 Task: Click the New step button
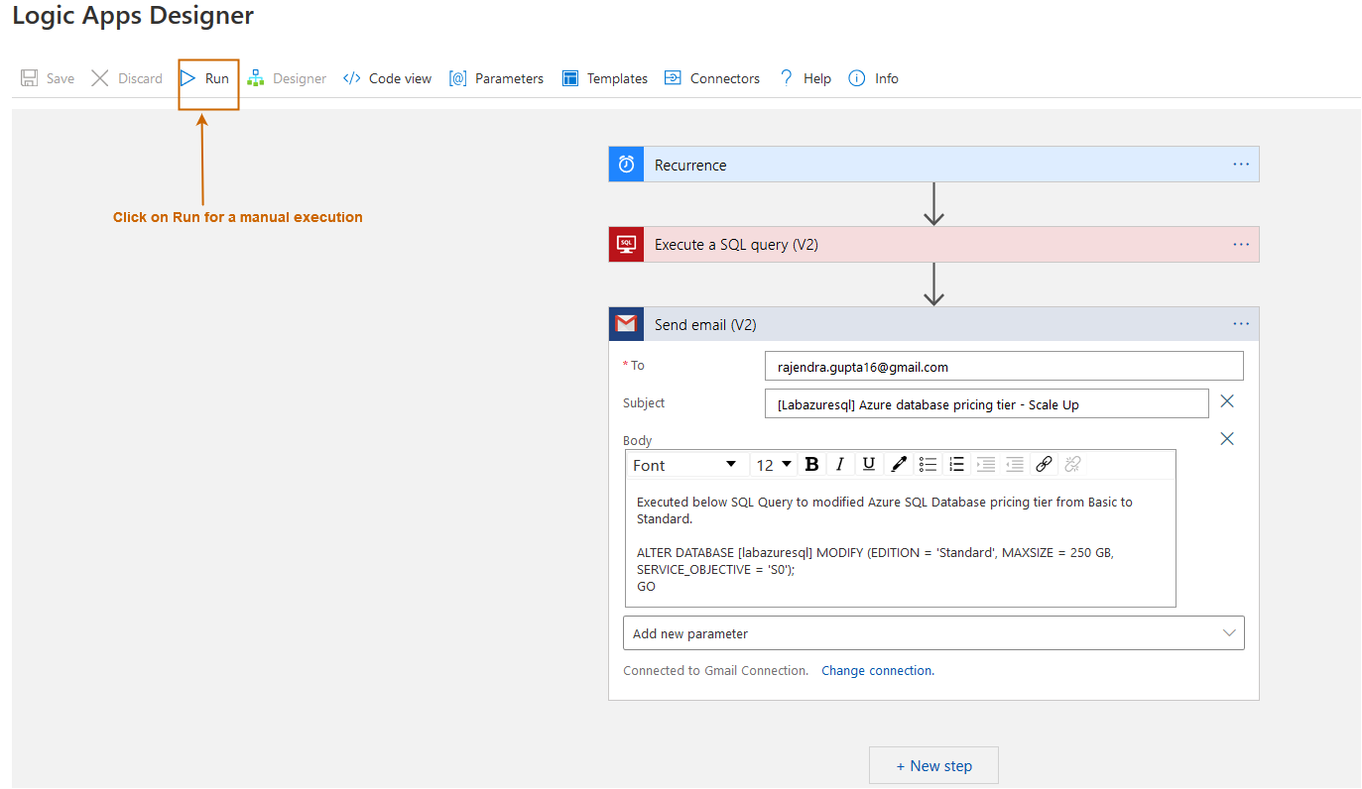click(x=933, y=765)
